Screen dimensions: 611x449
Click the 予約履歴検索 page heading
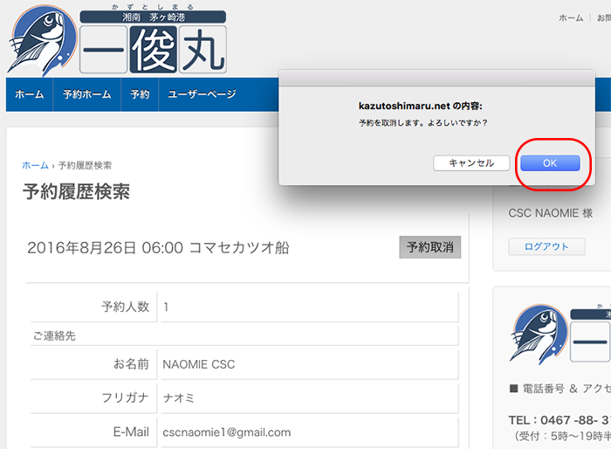tap(76, 192)
